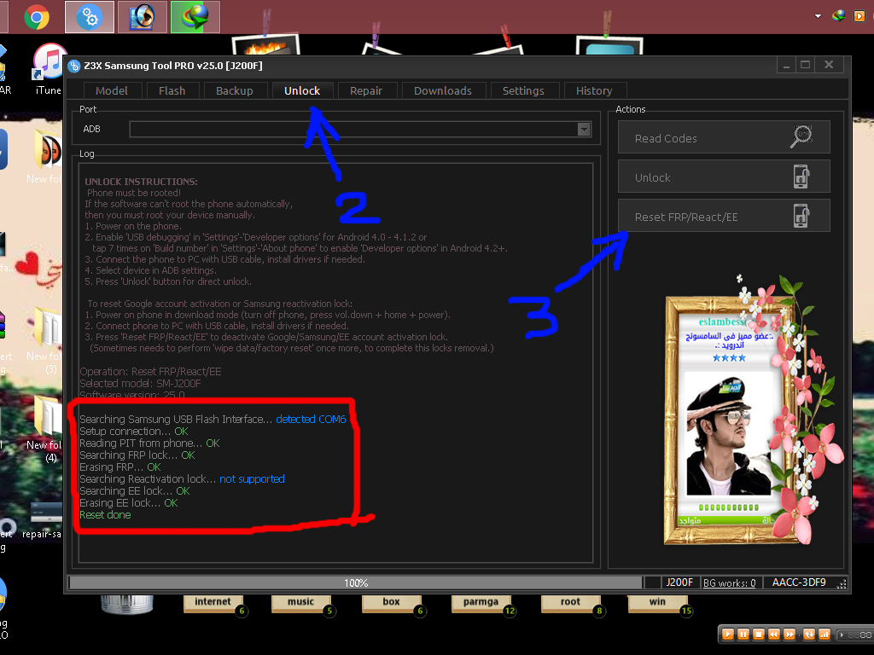
Task: Click the 'detected COM6' log text
Action: [311, 420]
